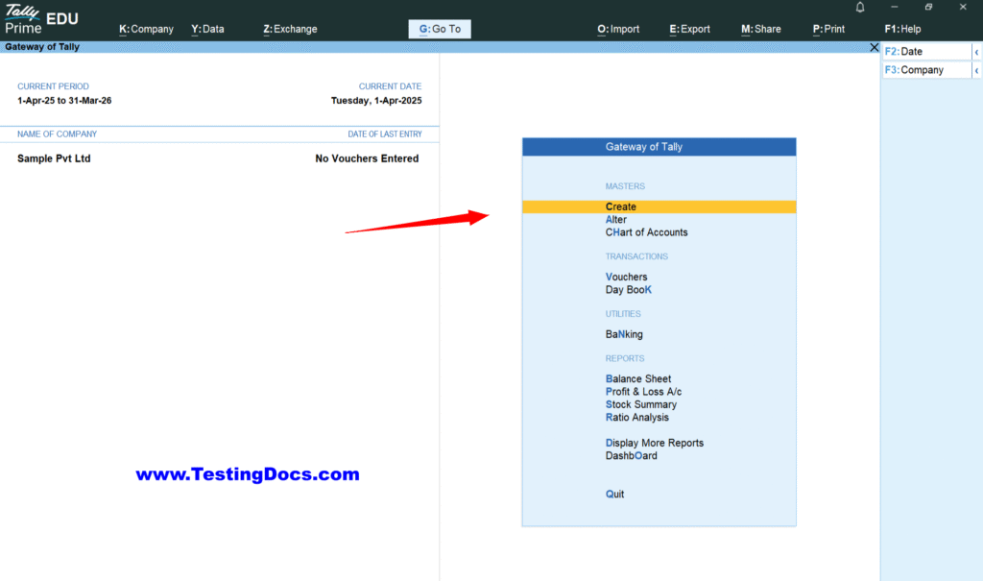This screenshot has width=983, height=581.
Task: Collapse the F2:Date panel chevron
Action: [x=978, y=51]
